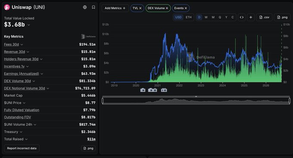Image resolution: width=293 pixels, height=158 pixels.
Task: Click Report incorrect data
Action: 22,148
